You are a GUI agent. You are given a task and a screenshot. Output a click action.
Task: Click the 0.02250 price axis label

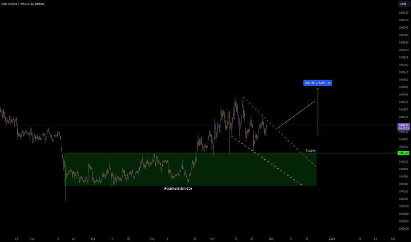point(404,13)
